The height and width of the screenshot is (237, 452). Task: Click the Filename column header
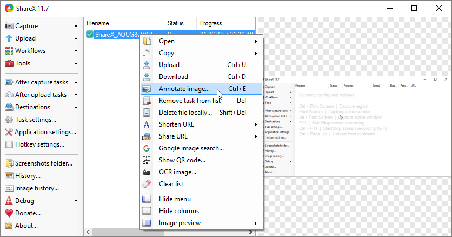124,23
